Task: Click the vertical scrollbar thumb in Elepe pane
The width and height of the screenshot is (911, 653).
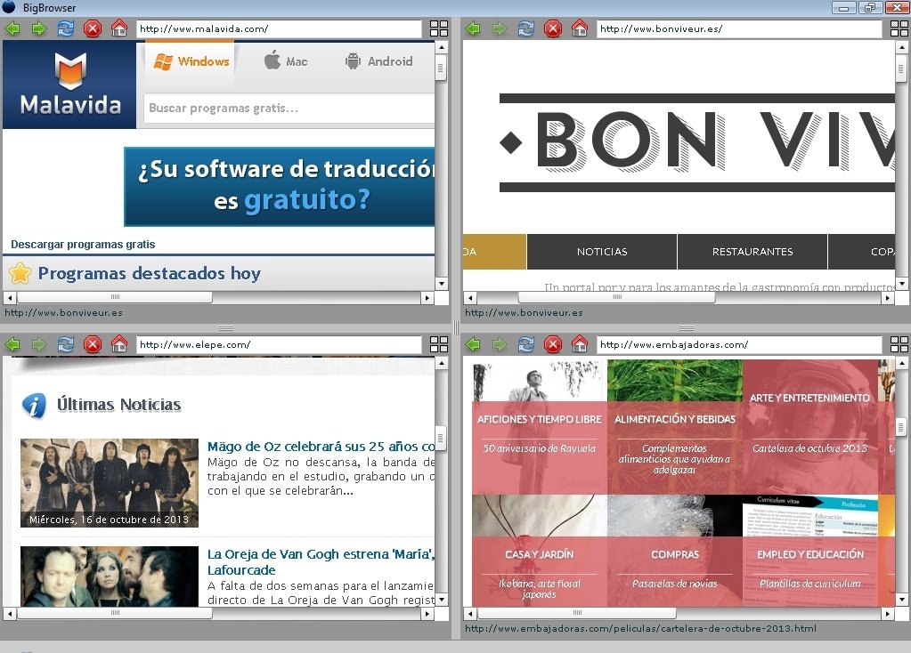Action: pos(441,439)
